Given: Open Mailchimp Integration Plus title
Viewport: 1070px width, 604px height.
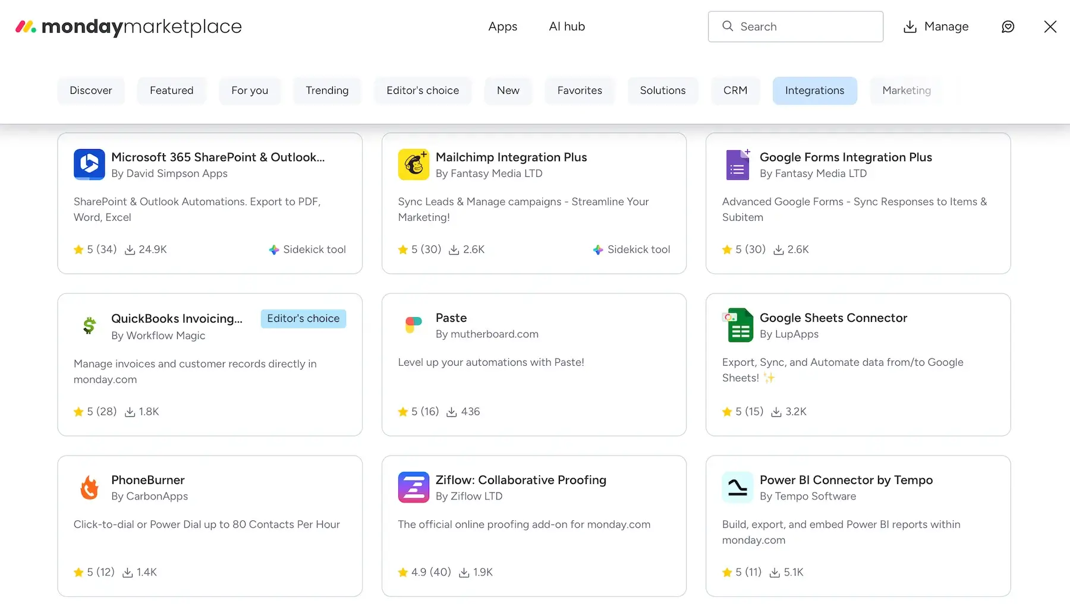Looking at the screenshot, I should click(x=511, y=157).
